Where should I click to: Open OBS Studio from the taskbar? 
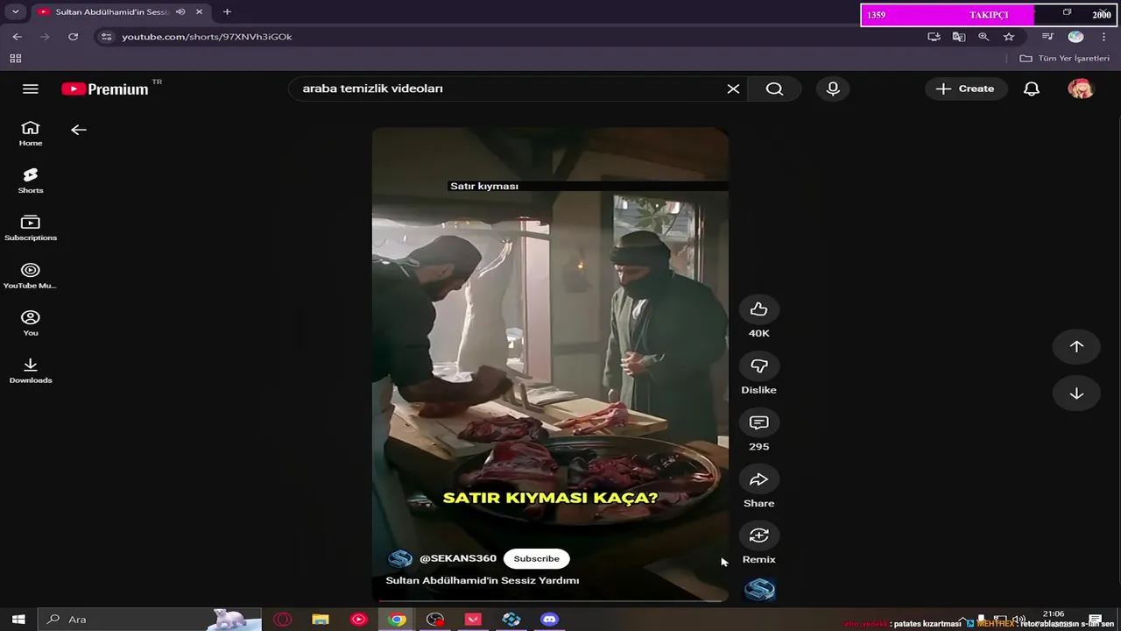coord(435,620)
